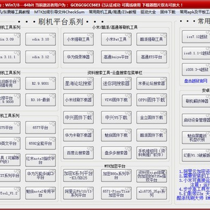Open the 6592全能平台 button
The width and height of the screenshot is (210, 210).
coord(41,143)
